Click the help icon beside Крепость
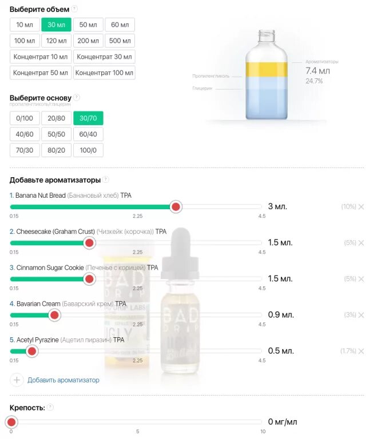Image resolution: width=369 pixels, height=439 pixels. [x=50, y=407]
